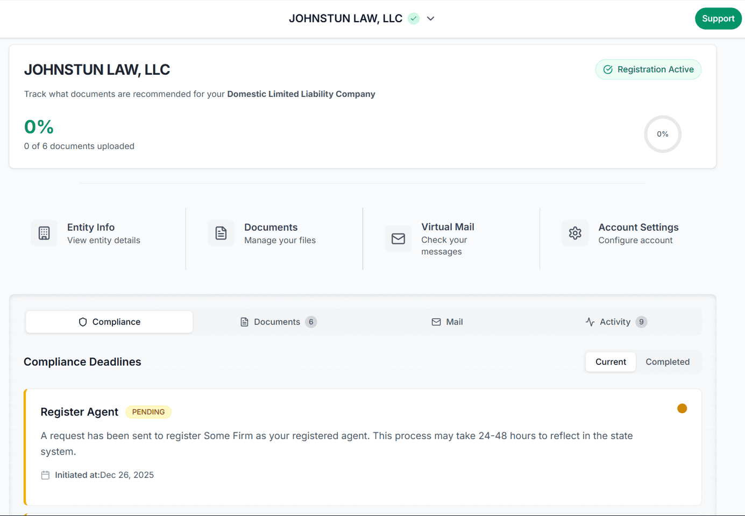Click the envelope icon on Mail tab
This screenshot has height=516, width=745.
point(436,322)
